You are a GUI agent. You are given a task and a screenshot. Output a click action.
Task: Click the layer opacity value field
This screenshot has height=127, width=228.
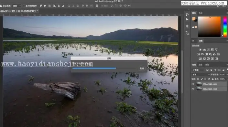(222, 75)
